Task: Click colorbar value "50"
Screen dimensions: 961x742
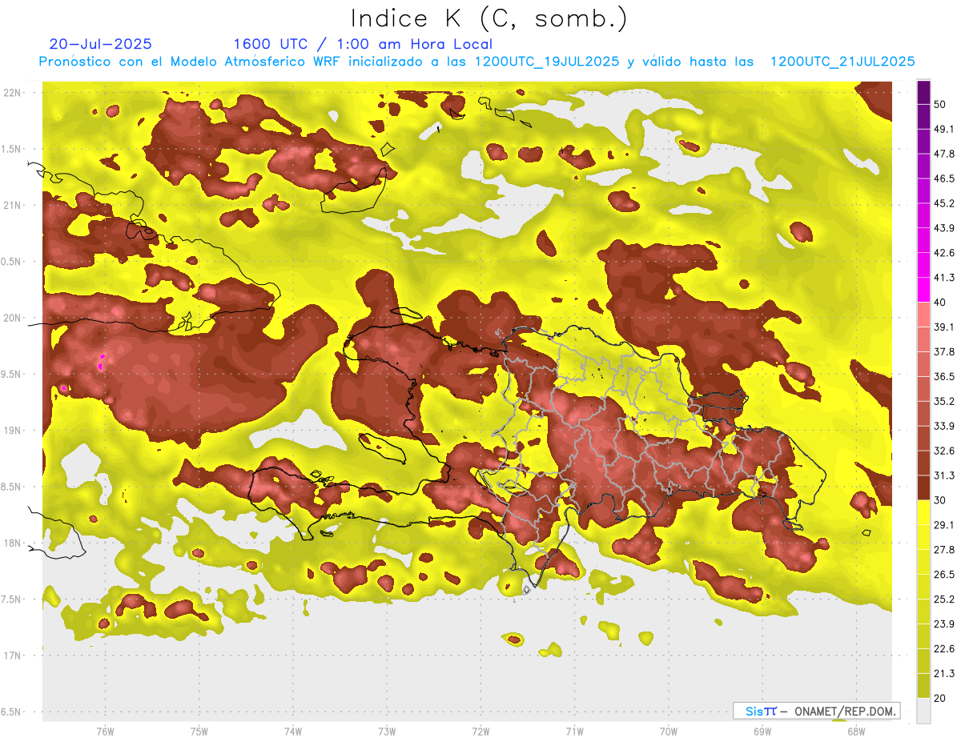Action: click(940, 104)
